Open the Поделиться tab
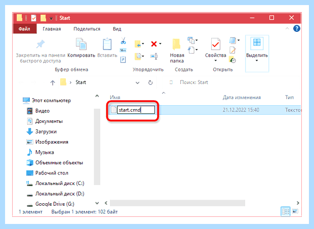 [87, 29]
